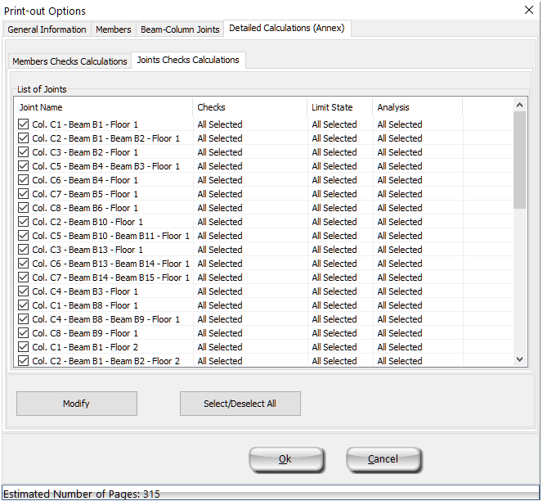Screen dimensions: 543x501
Task: Toggle Col. C2 - Beam B10 - Floor 1 checkbox
Action: tap(23, 222)
